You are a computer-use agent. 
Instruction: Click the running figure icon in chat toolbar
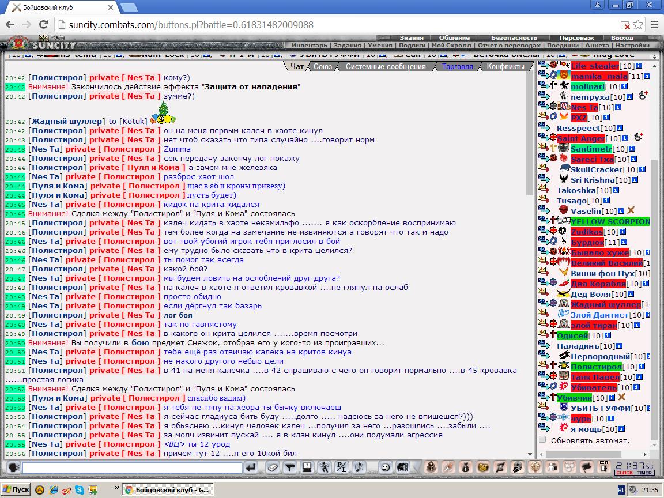click(325, 467)
